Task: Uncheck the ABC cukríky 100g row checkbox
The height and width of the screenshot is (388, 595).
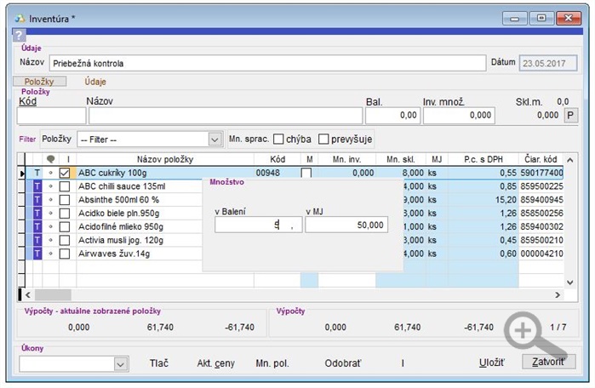Action: coord(65,173)
